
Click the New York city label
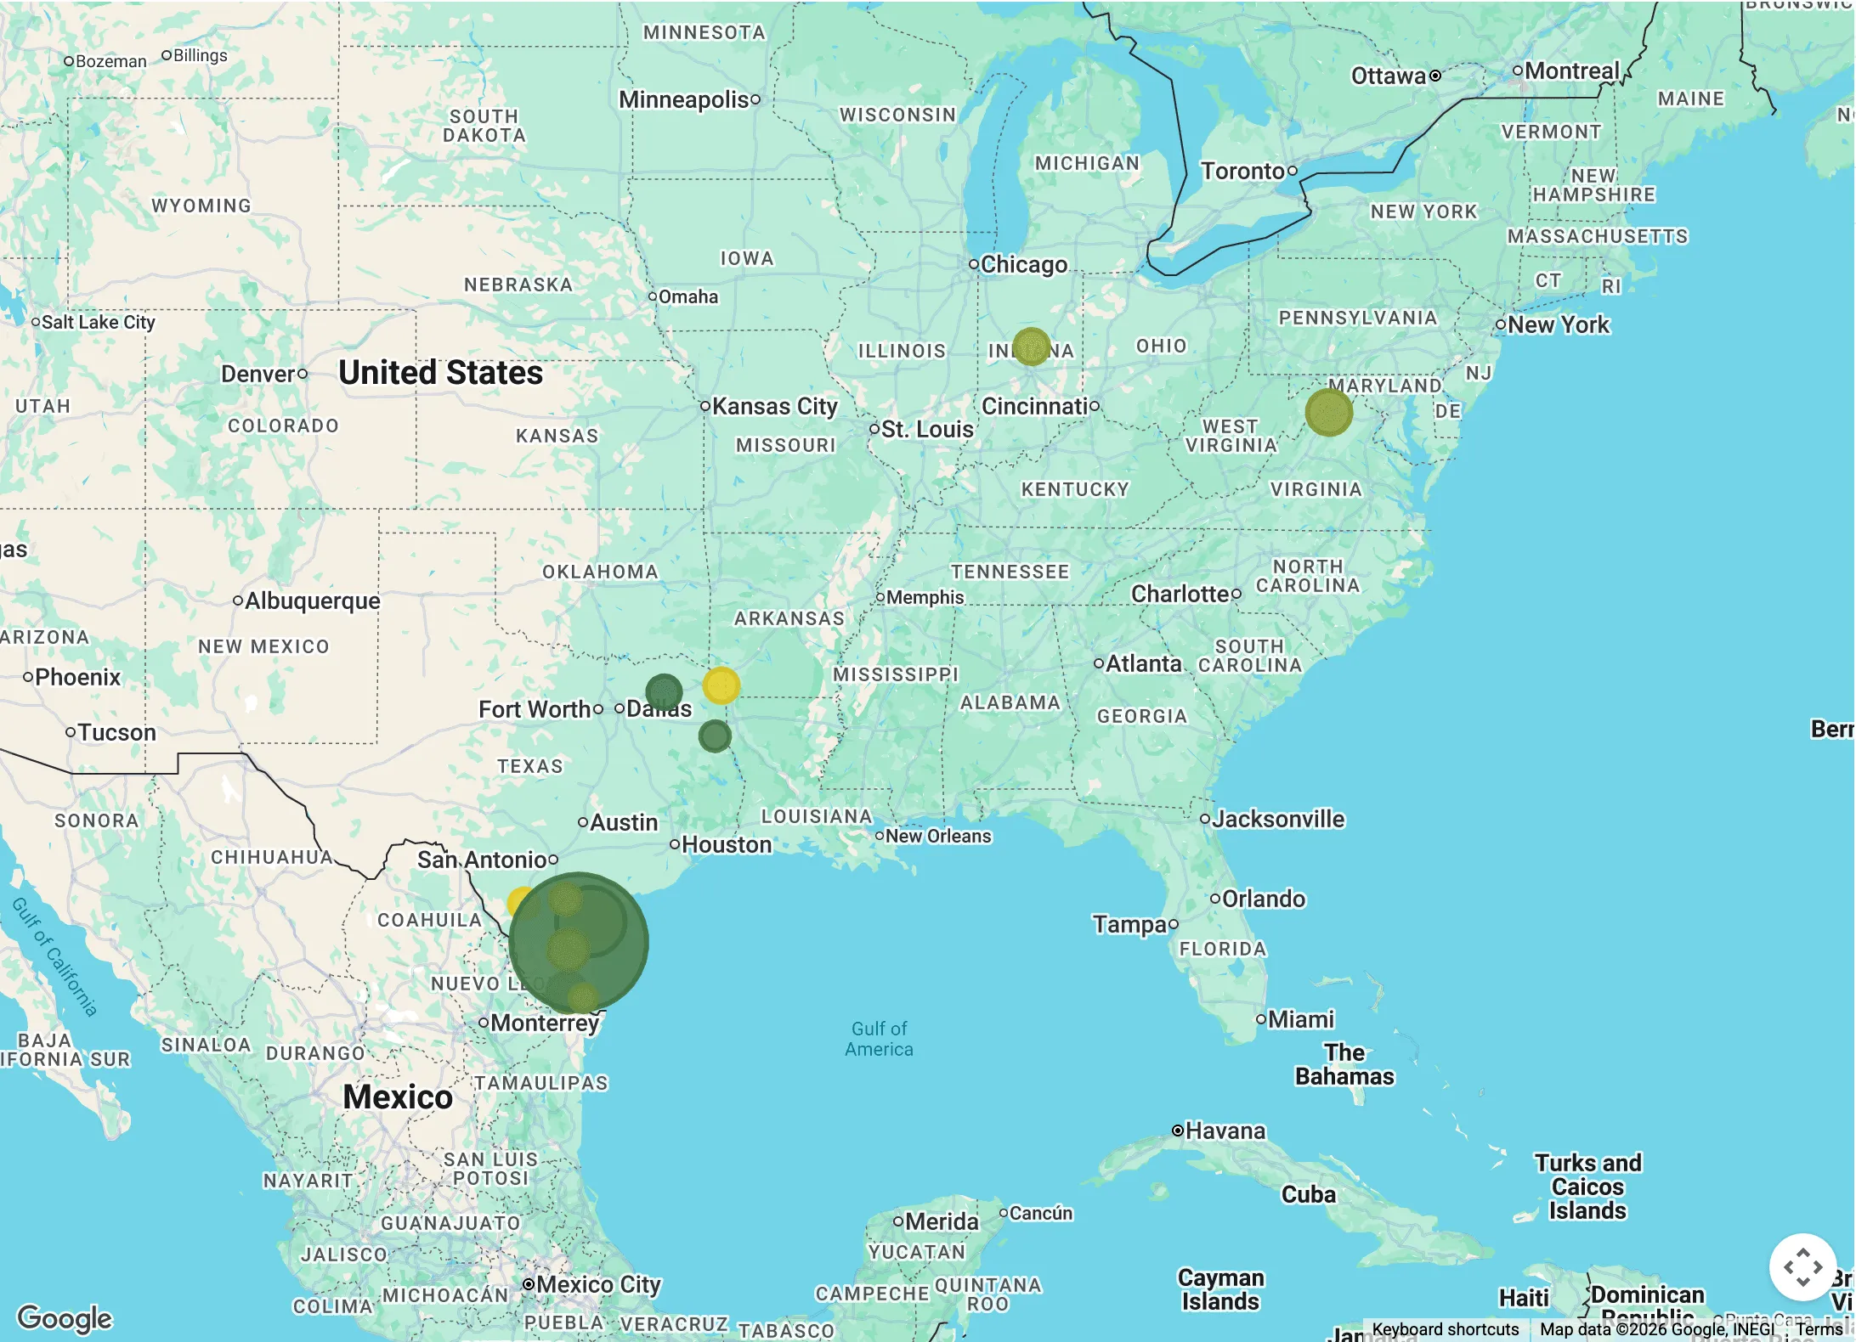(x=1558, y=324)
